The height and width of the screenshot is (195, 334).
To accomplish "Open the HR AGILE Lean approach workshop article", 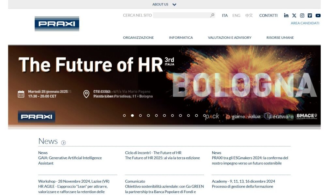I will click(73, 189).
